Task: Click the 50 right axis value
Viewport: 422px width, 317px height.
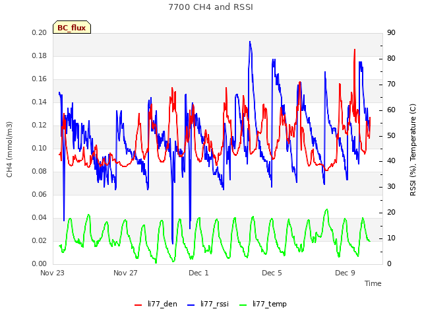Action: 391,135
